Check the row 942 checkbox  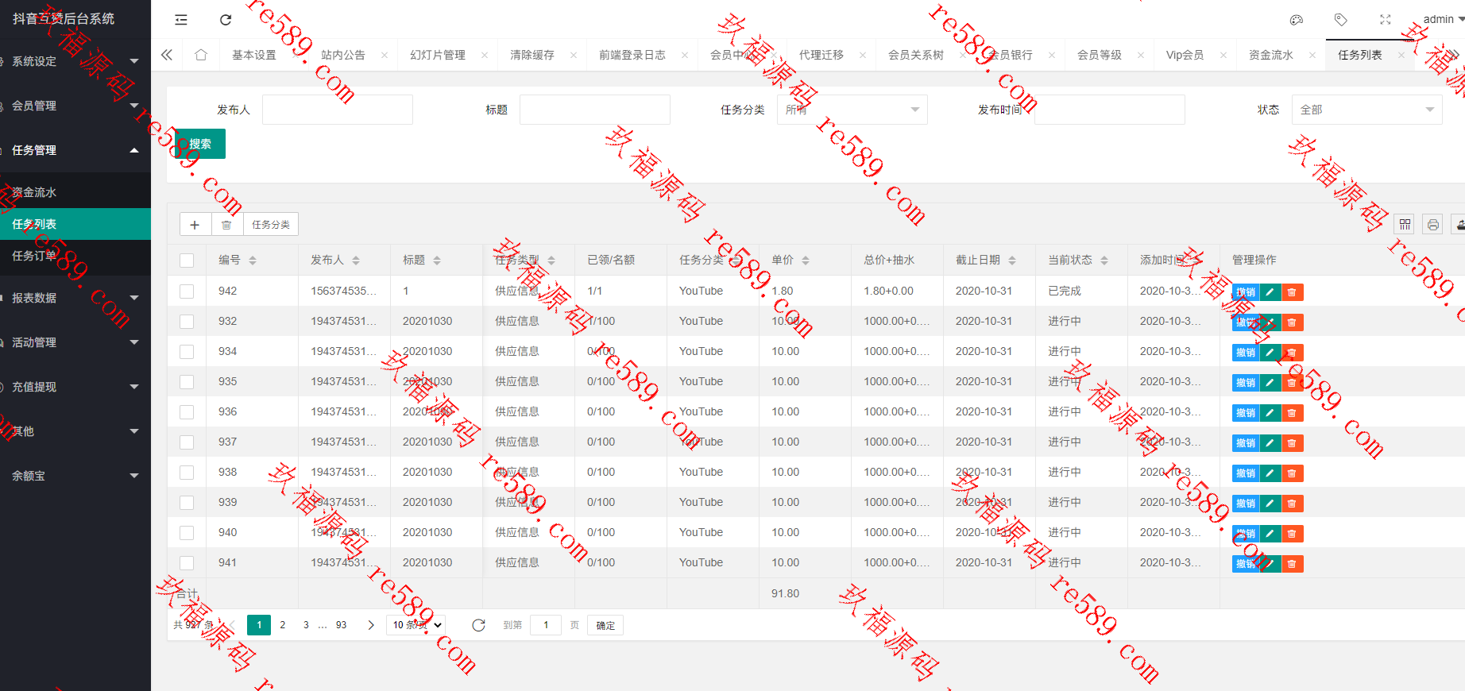point(187,291)
